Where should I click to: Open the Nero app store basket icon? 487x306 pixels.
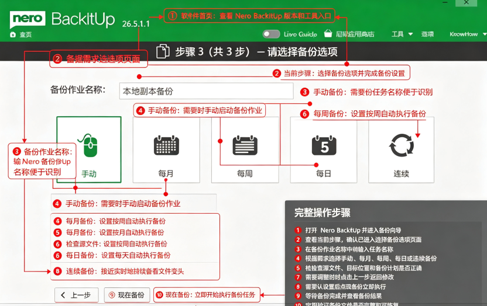[x=328, y=33]
